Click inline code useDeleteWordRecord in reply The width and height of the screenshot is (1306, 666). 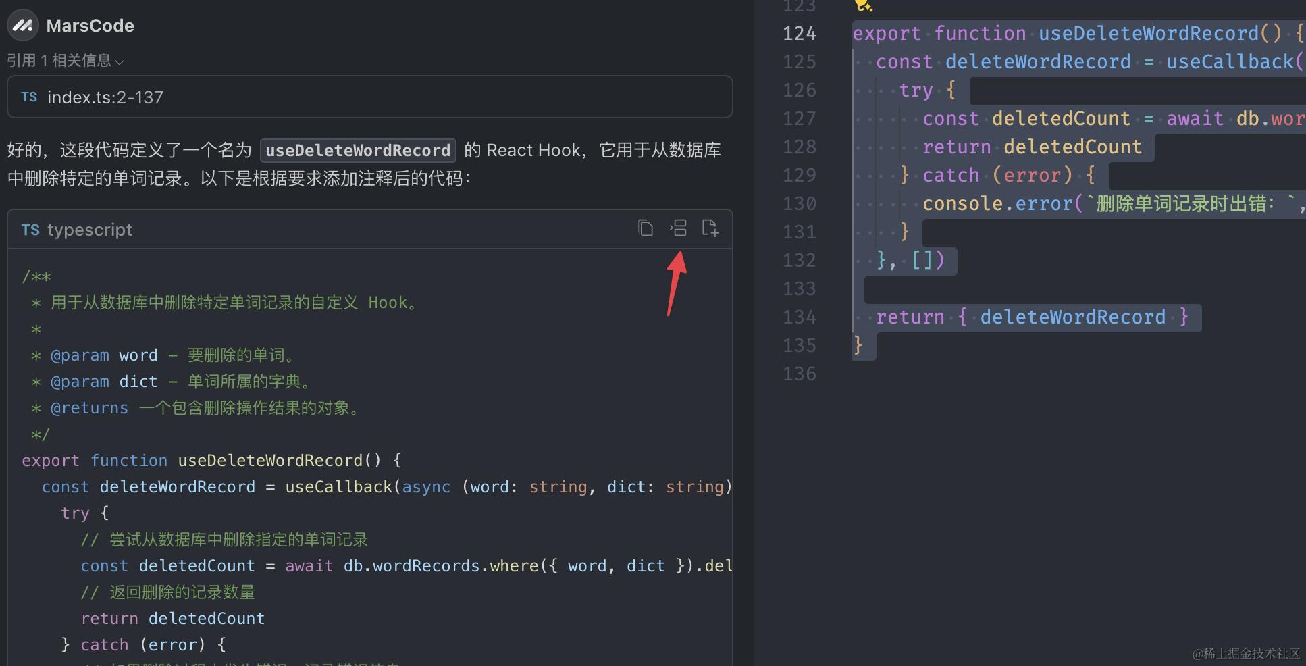(358, 150)
